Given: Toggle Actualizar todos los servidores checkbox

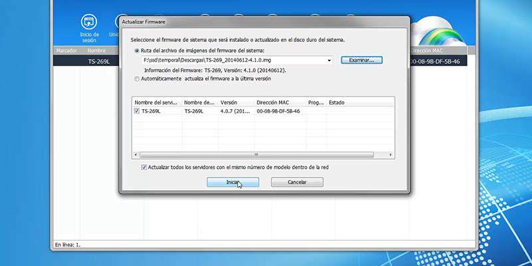Looking at the screenshot, I should coord(144,168).
